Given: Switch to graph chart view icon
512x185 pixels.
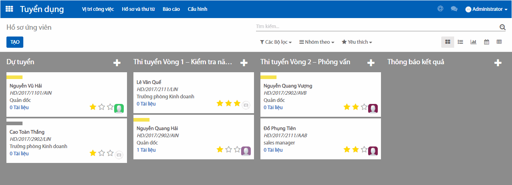Looking at the screenshot, I should click(473, 42).
